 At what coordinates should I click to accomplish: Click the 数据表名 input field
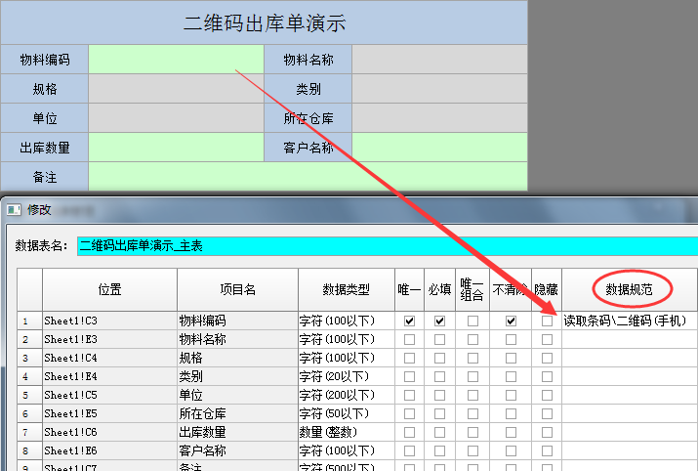tap(388, 246)
